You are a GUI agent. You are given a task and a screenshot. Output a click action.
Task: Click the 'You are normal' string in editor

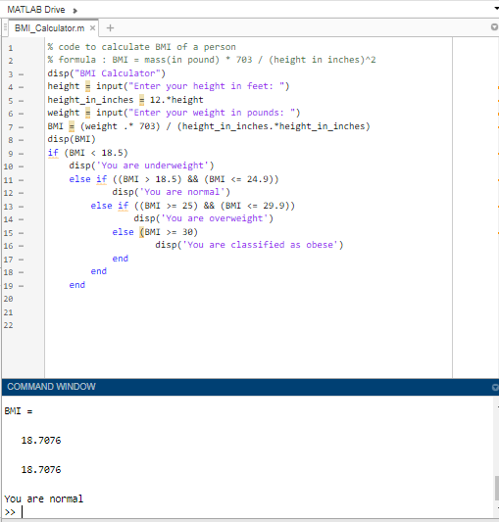(x=182, y=192)
